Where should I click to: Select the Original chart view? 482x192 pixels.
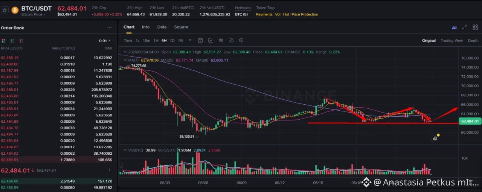click(x=429, y=41)
